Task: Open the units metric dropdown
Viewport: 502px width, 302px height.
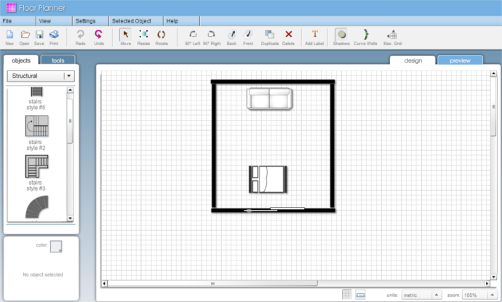Action: (422, 295)
